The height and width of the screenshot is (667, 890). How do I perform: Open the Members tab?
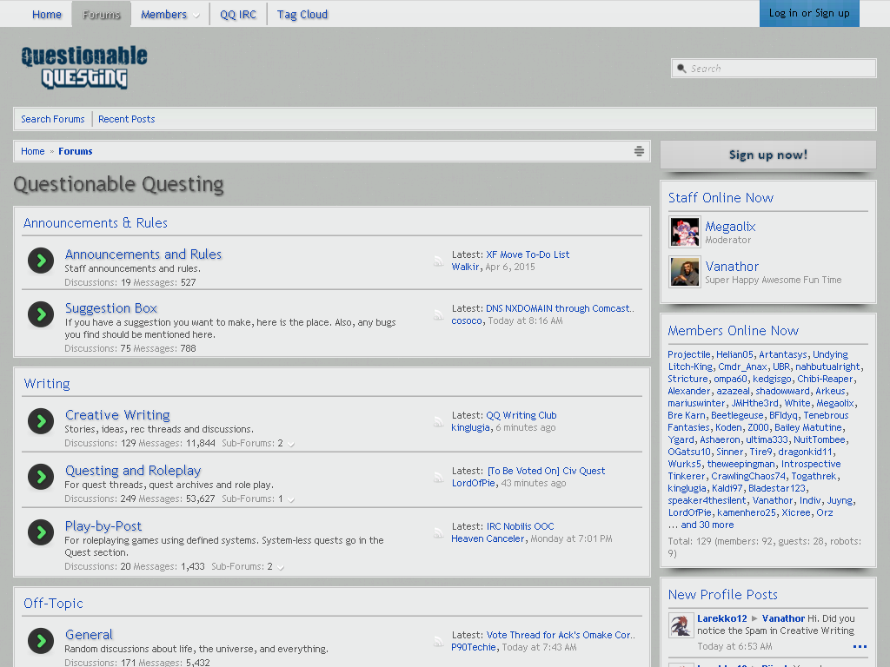tap(163, 14)
